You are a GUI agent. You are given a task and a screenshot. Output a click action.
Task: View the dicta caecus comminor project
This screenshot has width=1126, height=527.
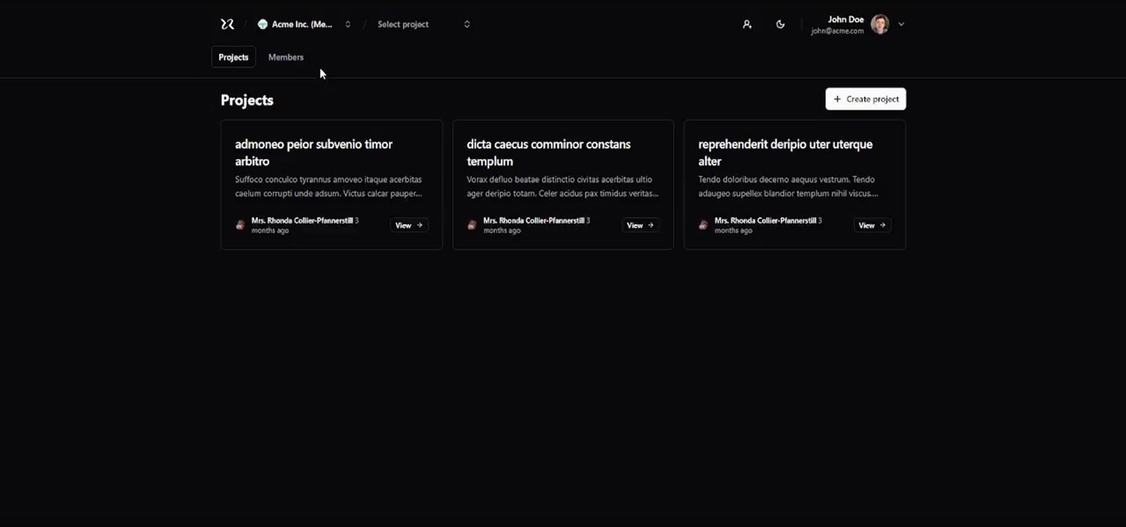[x=640, y=225]
